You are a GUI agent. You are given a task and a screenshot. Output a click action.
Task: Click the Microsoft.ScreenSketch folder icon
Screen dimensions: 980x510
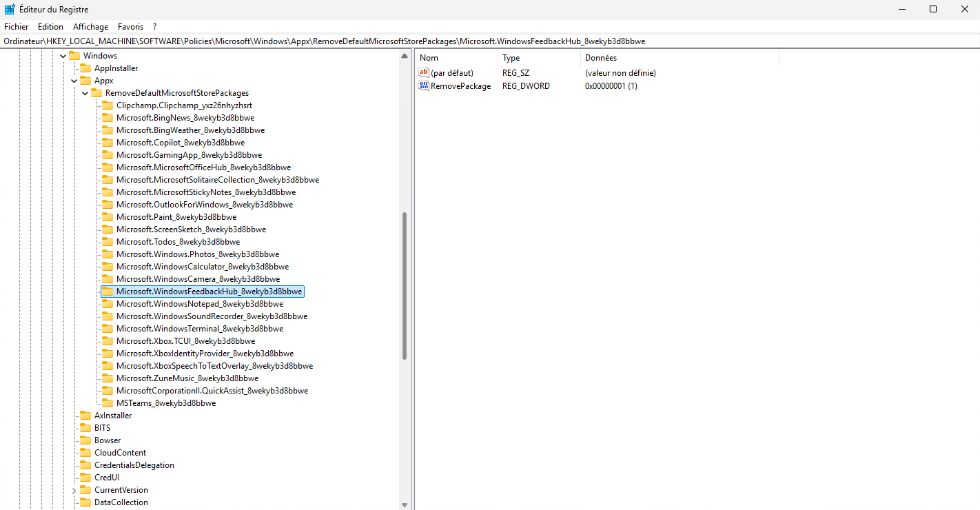point(108,229)
